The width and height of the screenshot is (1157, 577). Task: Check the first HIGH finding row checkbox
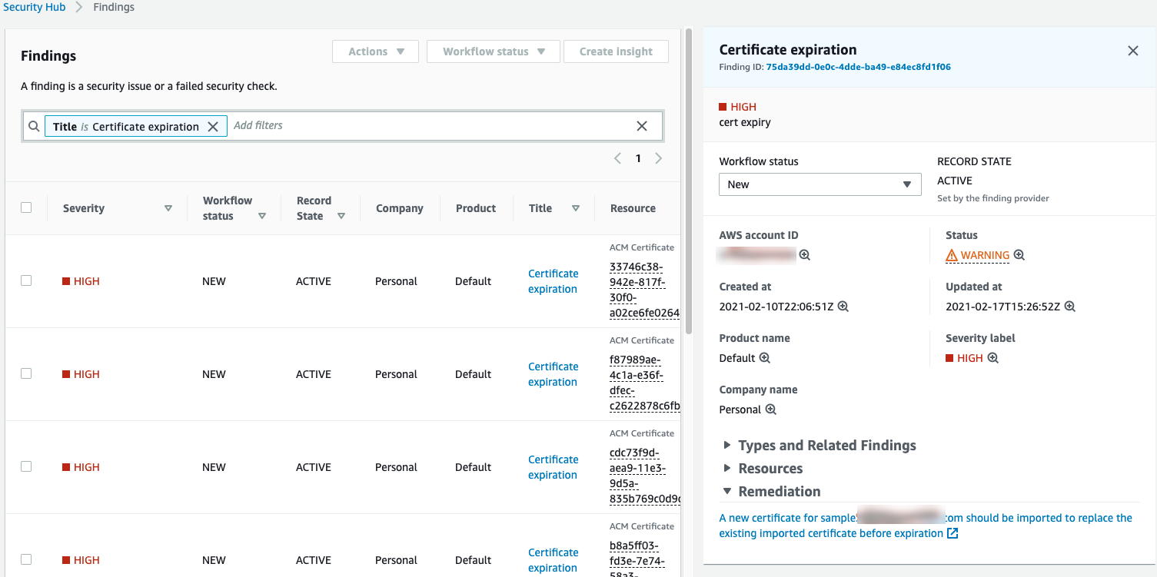26,280
